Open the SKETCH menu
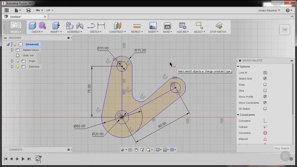Image resolution: width=297 pixels, height=167 pixels. point(96,32)
